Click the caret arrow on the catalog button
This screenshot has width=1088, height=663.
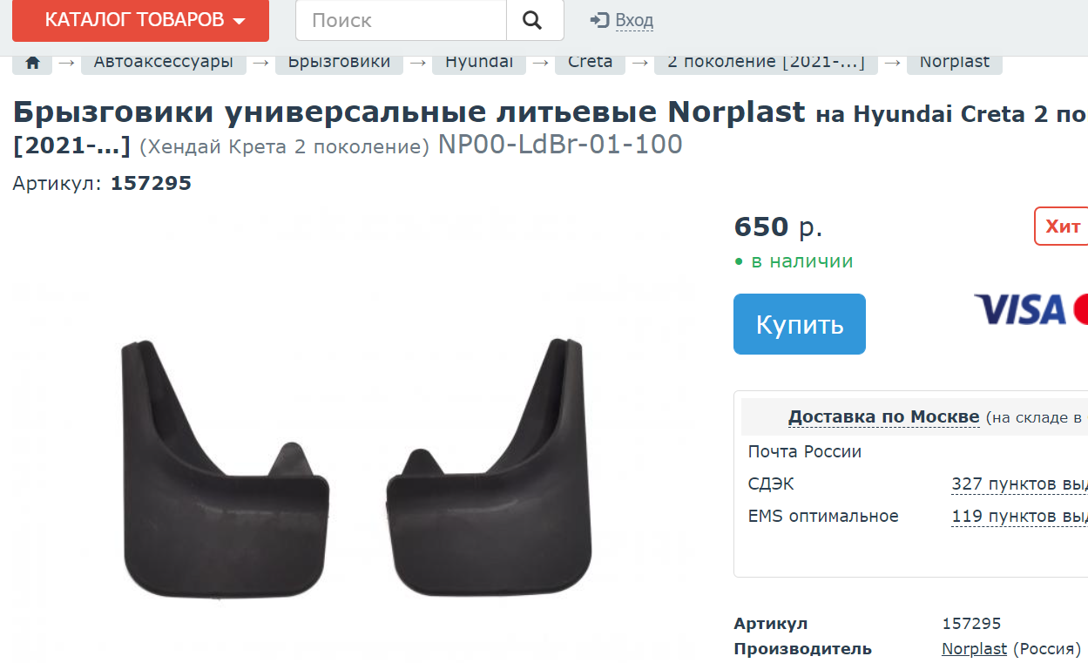[x=240, y=21]
